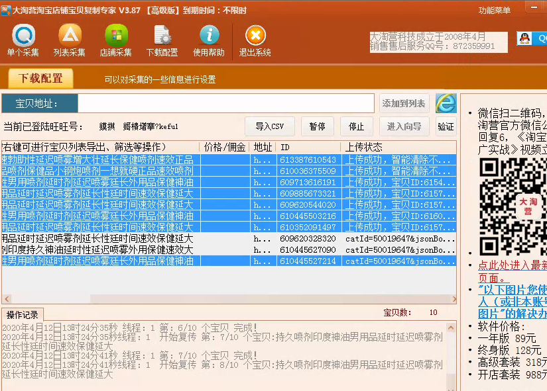Viewport: 547px width, 391px height.
Task: Select row with ID 610445627090
Action: 229,249
